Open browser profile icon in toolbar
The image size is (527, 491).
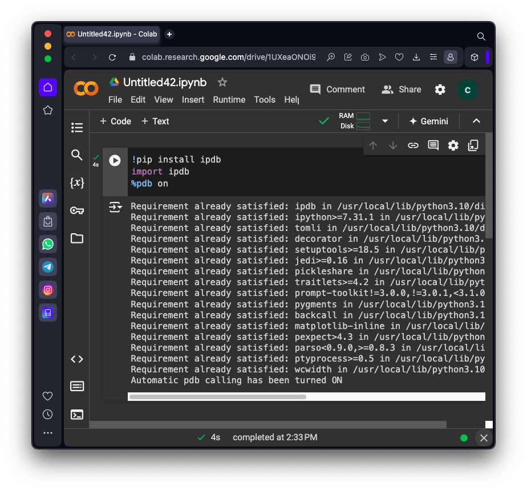451,57
